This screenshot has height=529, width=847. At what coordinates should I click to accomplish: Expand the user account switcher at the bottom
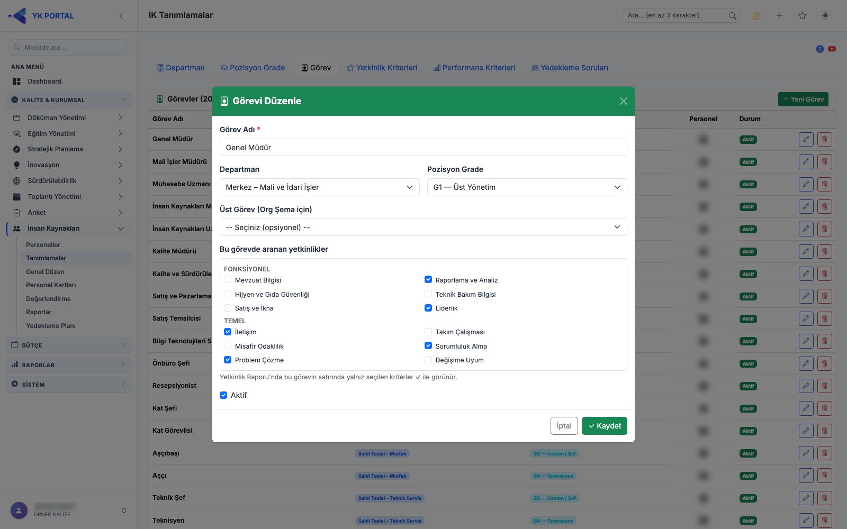[x=124, y=510]
